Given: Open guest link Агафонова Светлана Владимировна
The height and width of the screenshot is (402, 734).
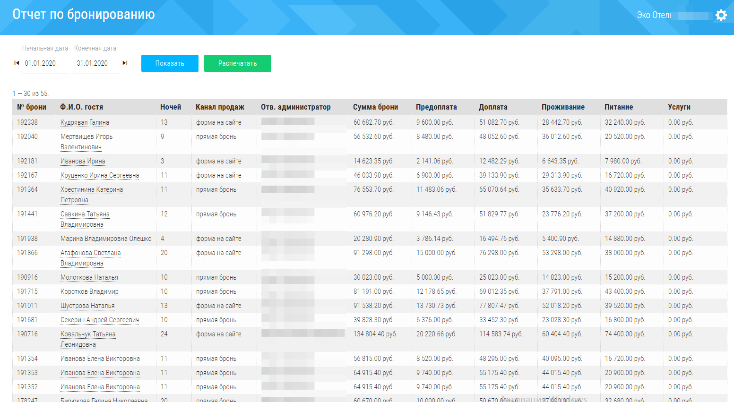Looking at the screenshot, I should pyautogui.click(x=91, y=258).
